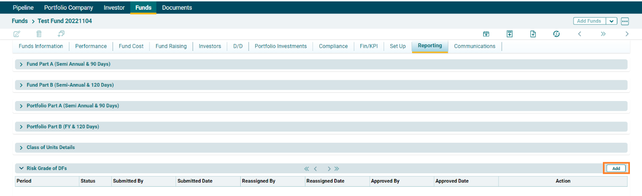Click the calendar add icon

click(486, 34)
